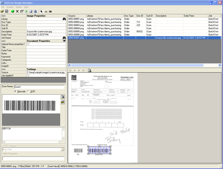Click the green circle toolbar button
The height and width of the screenshot is (169, 223).
tap(12, 11)
